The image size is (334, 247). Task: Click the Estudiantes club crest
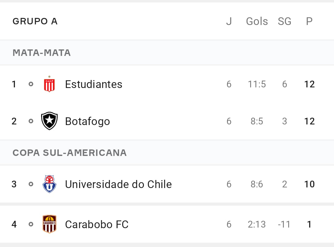pos(49,84)
